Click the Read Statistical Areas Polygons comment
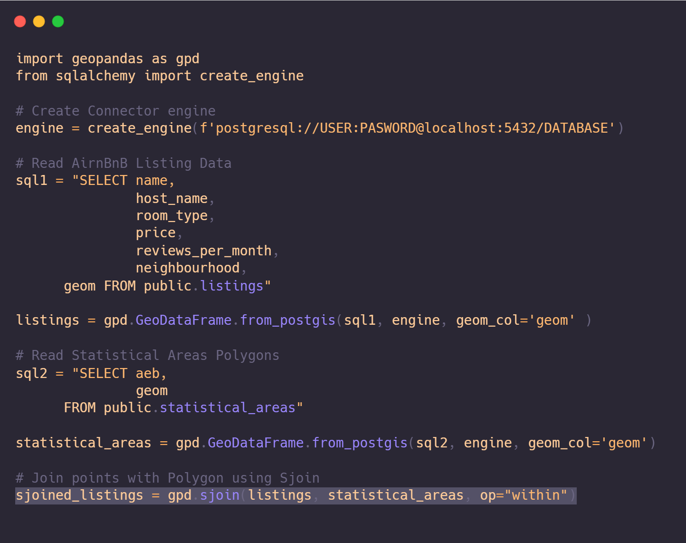Viewport: 686px width, 543px height. pyautogui.click(x=147, y=356)
